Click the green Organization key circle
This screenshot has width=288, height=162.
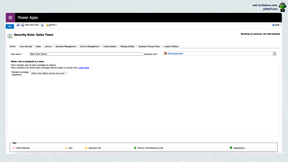pyautogui.click(x=231, y=148)
